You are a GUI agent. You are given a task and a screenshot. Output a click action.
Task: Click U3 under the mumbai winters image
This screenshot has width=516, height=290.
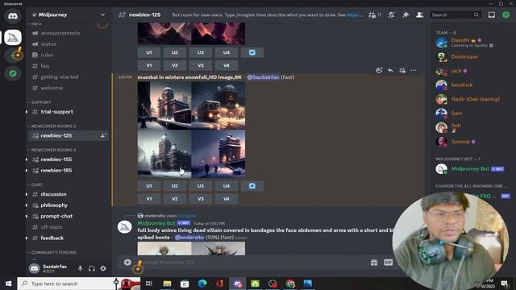201,186
